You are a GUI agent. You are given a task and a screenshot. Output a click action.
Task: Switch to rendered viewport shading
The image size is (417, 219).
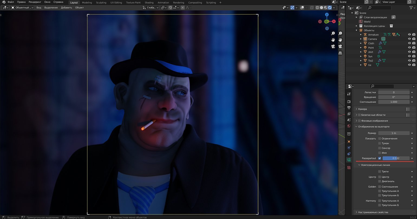click(x=330, y=8)
